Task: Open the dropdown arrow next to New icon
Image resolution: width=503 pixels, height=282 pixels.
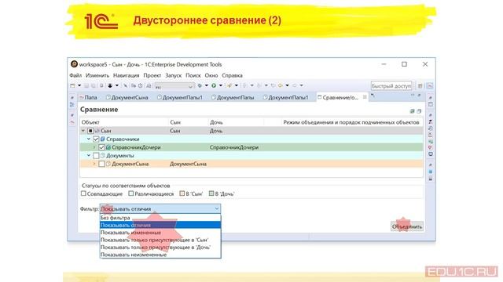Action: 79,85
